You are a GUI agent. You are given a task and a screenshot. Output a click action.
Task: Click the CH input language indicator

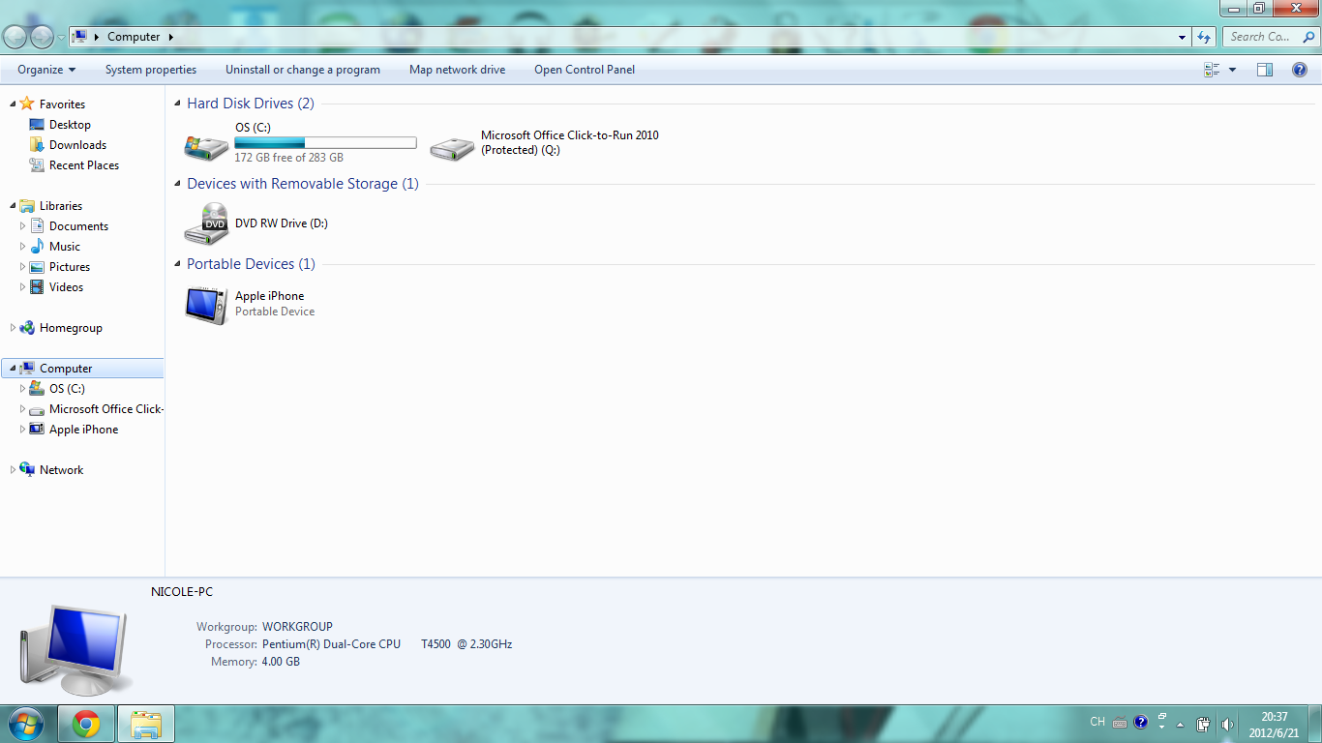pos(1097,722)
